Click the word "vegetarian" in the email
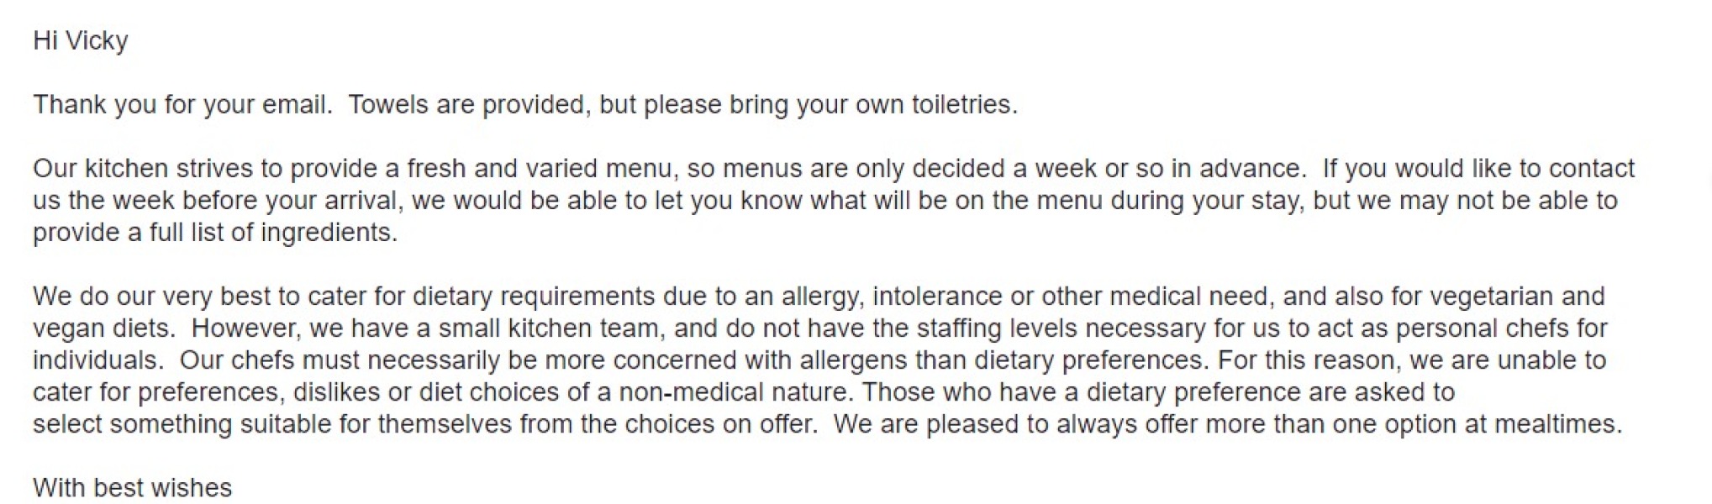This screenshot has width=1712, height=504. point(1491,296)
